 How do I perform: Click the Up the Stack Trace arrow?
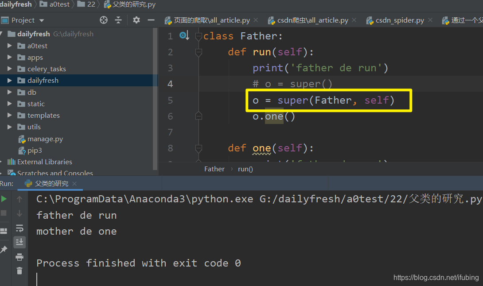[19, 199]
